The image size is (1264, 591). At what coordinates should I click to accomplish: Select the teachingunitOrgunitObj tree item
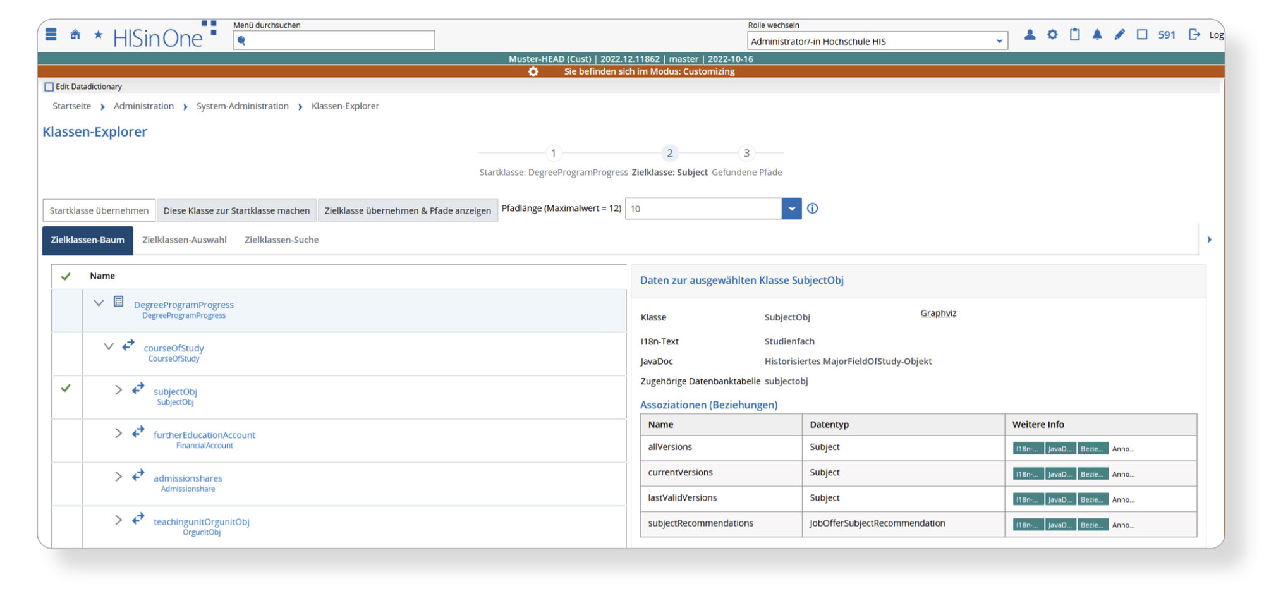point(202,522)
